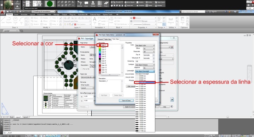Click the Informa question-mark tool
This screenshot has width=254, height=137.
pyautogui.click(x=80, y=4)
